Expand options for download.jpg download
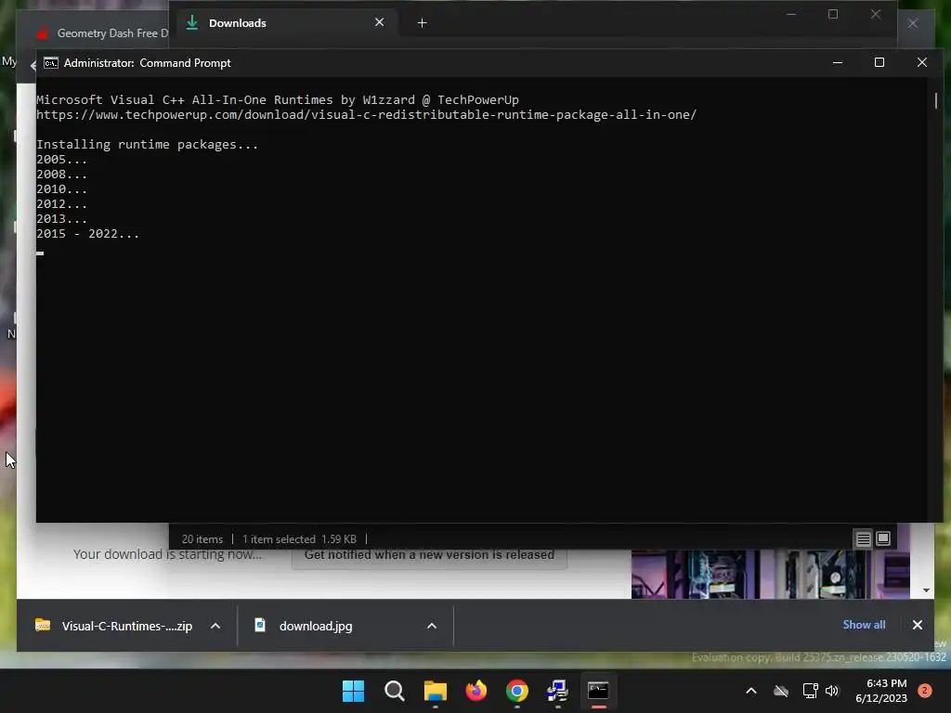The width and height of the screenshot is (951, 713). [432, 626]
